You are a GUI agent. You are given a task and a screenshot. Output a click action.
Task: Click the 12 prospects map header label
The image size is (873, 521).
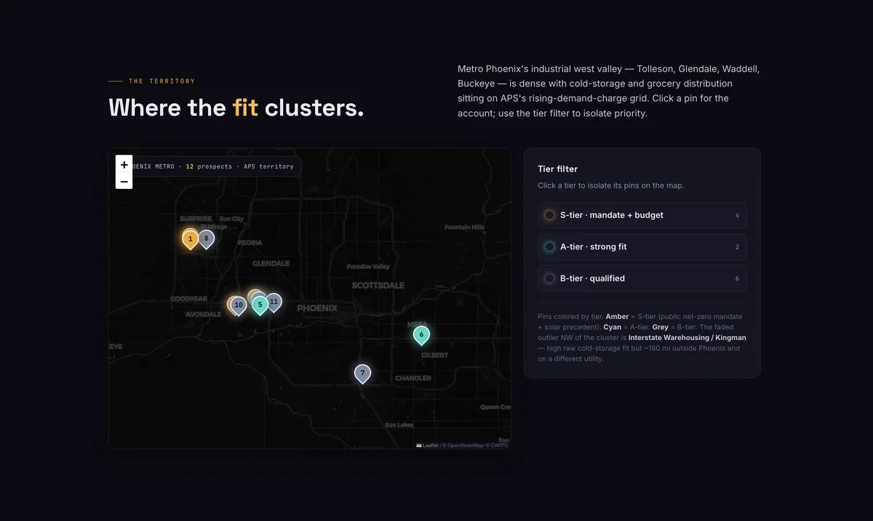209,166
